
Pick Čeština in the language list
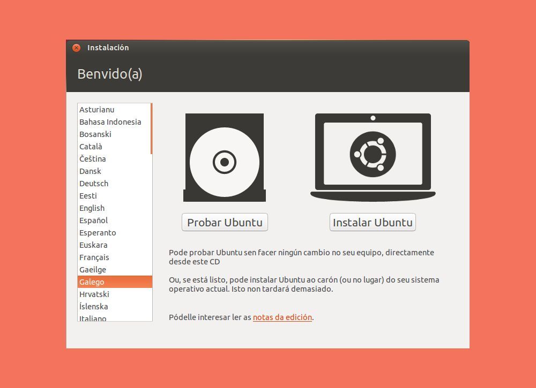114,159
